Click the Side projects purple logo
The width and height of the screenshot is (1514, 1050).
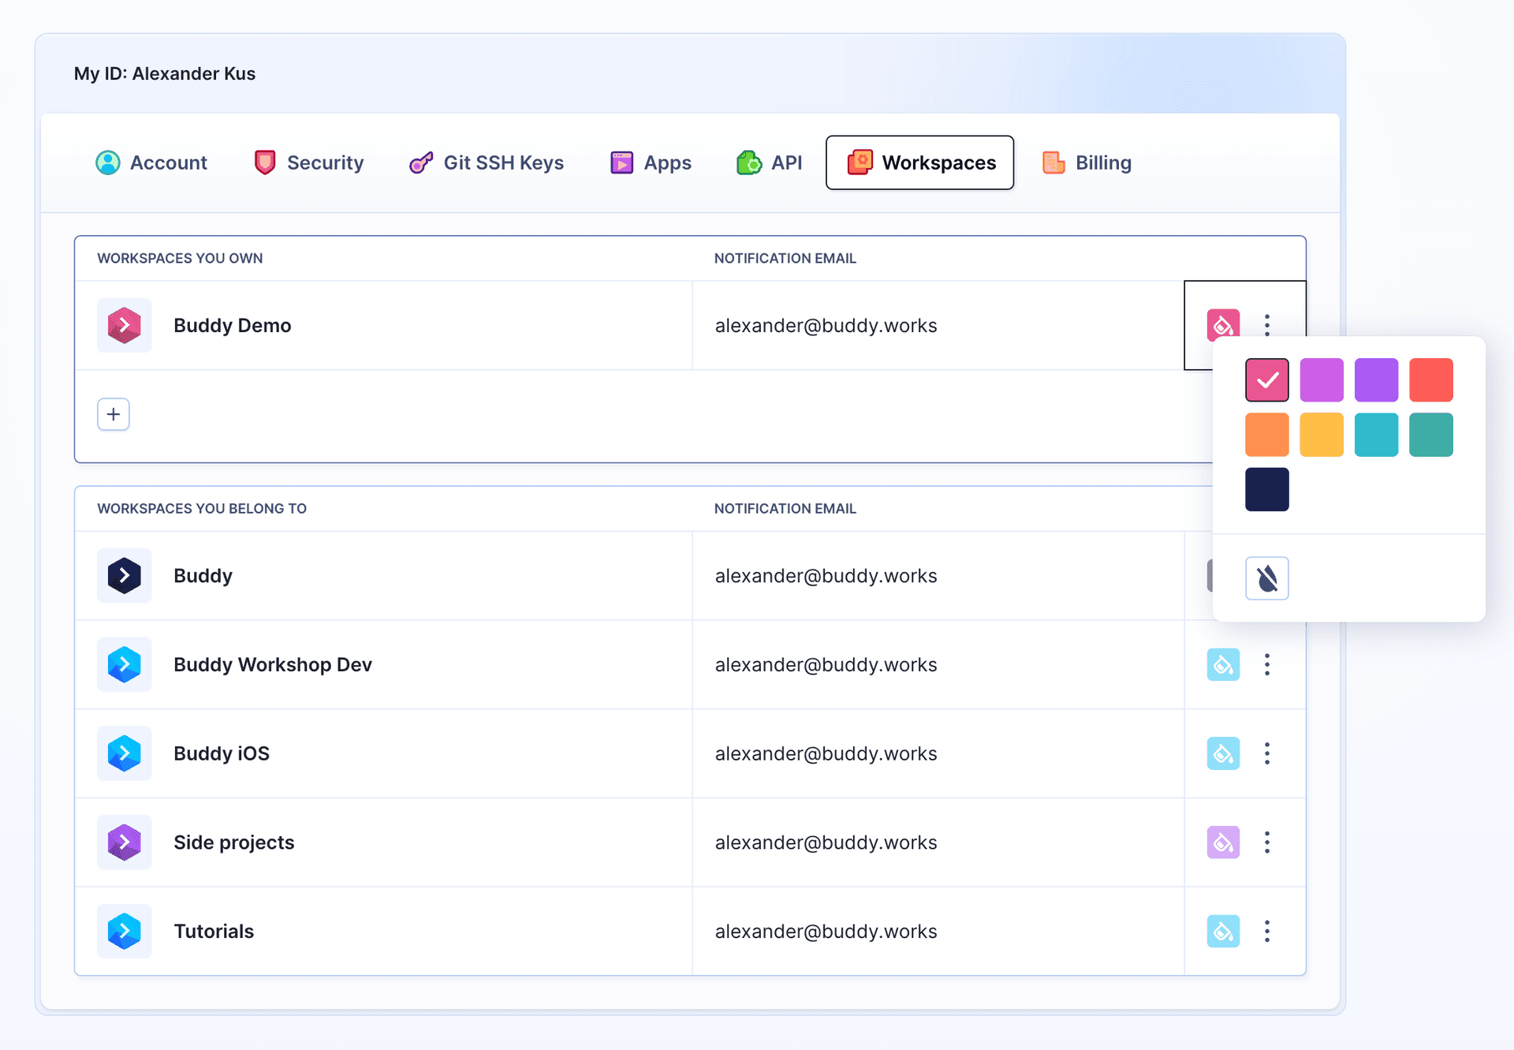(x=125, y=842)
